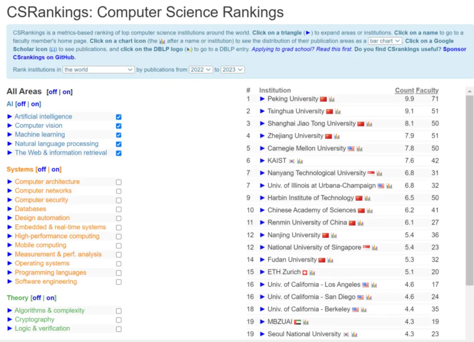Turn off all AI areas
This screenshot has width=474, height=342.
click(21, 104)
